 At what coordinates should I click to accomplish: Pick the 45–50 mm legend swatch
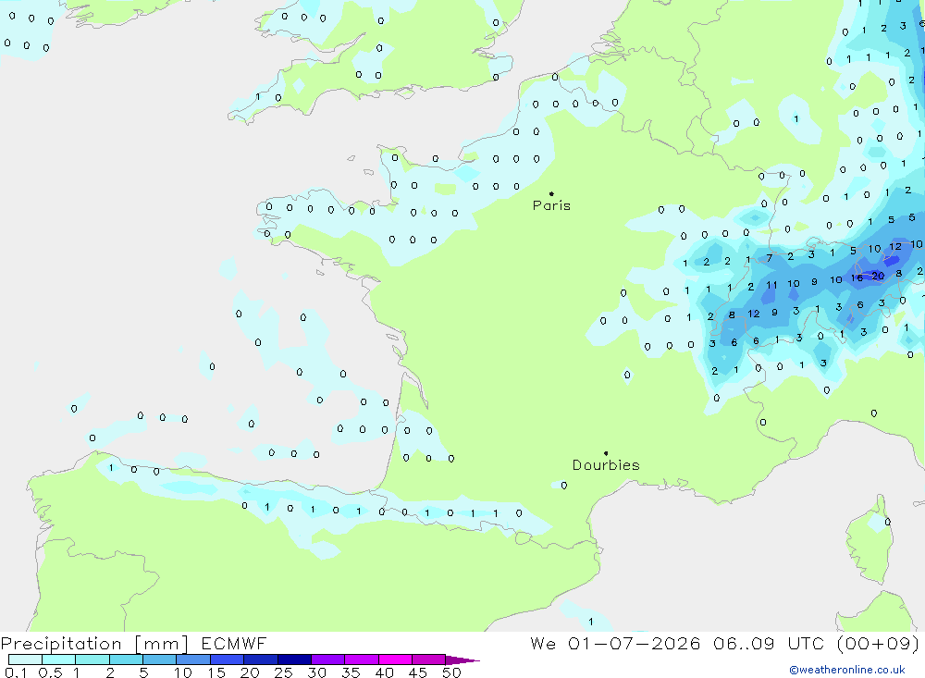[x=428, y=660]
